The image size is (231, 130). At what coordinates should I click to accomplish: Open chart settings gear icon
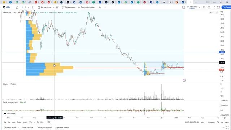[x=209, y=7]
